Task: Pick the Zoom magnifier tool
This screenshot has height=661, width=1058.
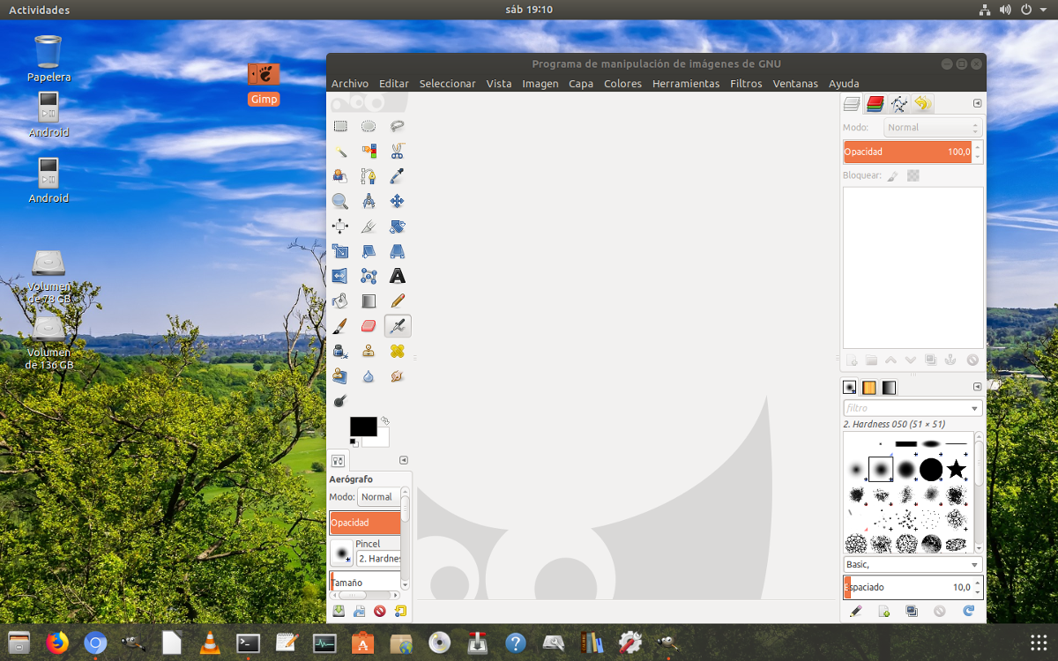Action: click(x=340, y=201)
